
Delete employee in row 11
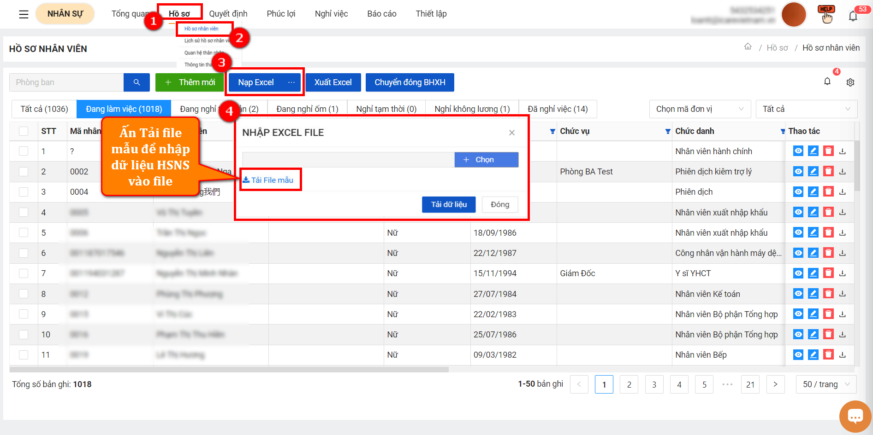(829, 354)
